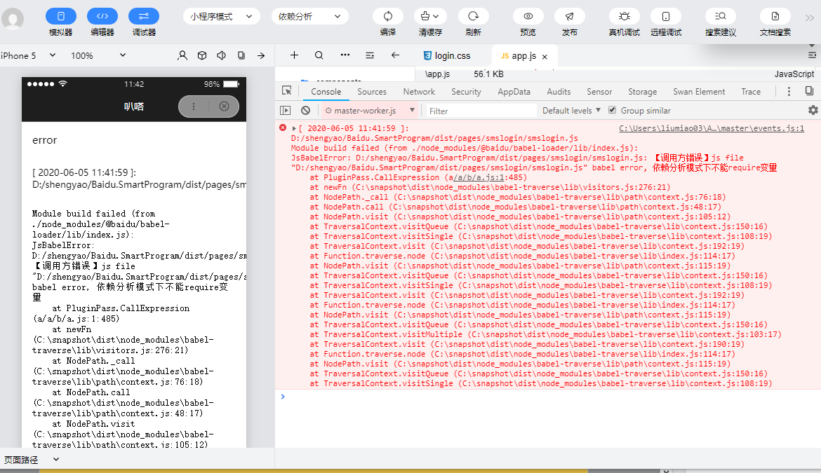The height and width of the screenshot is (473, 821).
Task: Open the editor three-dots more menu
Action: click(345, 55)
